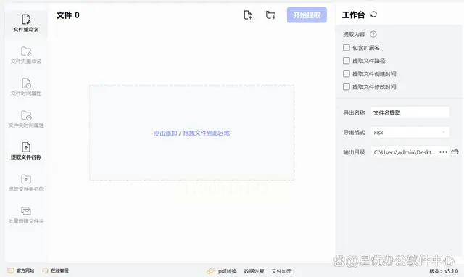Check the 提取文件创建时间 option
This screenshot has width=464, height=277.
[x=347, y=74]
